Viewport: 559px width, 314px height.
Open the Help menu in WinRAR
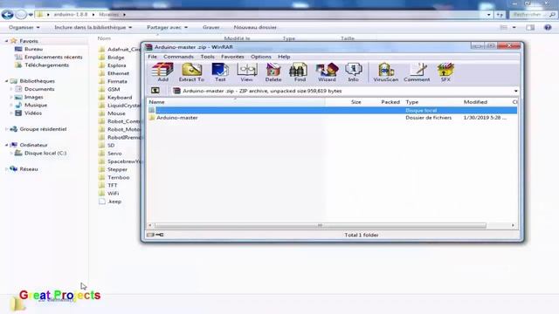(x=284, y=57)
